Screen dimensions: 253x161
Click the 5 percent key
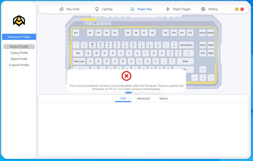point(117,45)
